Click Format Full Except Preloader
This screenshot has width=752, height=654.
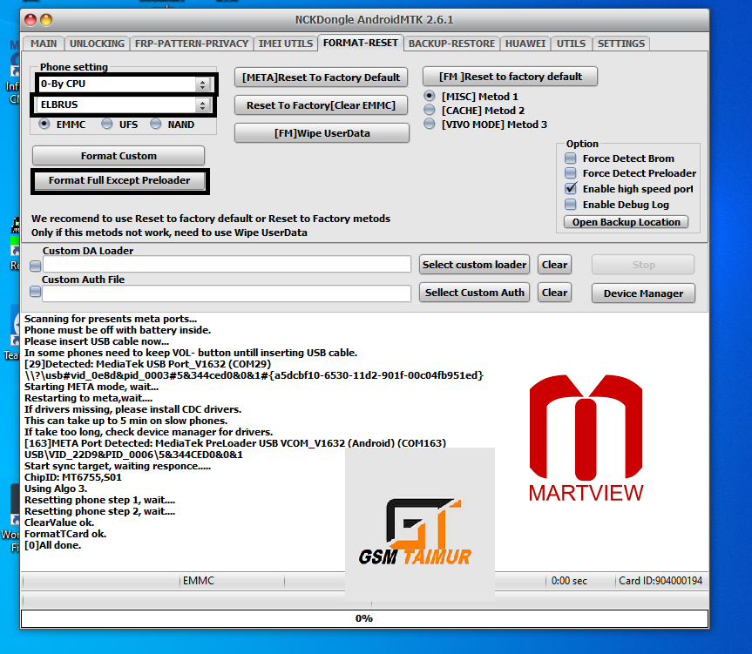click(x=119, y=180)
